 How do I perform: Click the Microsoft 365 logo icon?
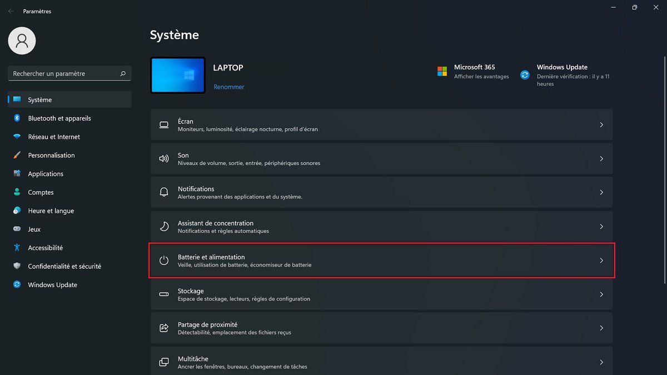[442, 71]
